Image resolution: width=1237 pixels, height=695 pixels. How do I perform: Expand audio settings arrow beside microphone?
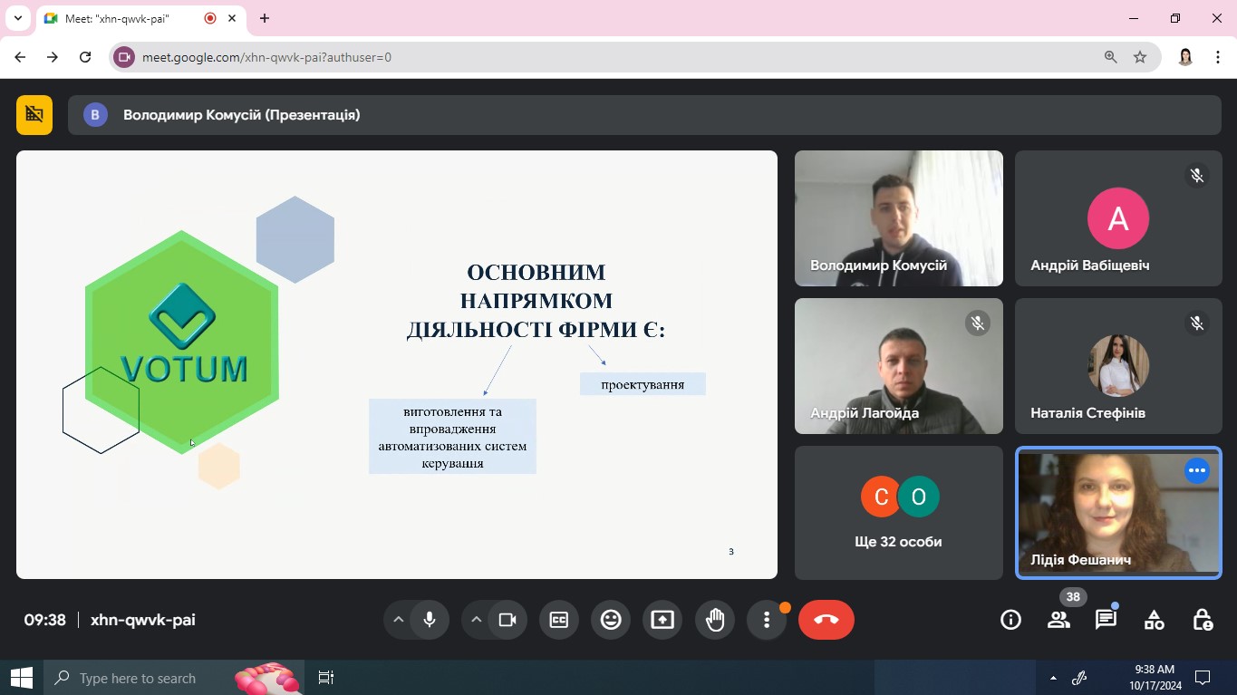pos(398,620)
